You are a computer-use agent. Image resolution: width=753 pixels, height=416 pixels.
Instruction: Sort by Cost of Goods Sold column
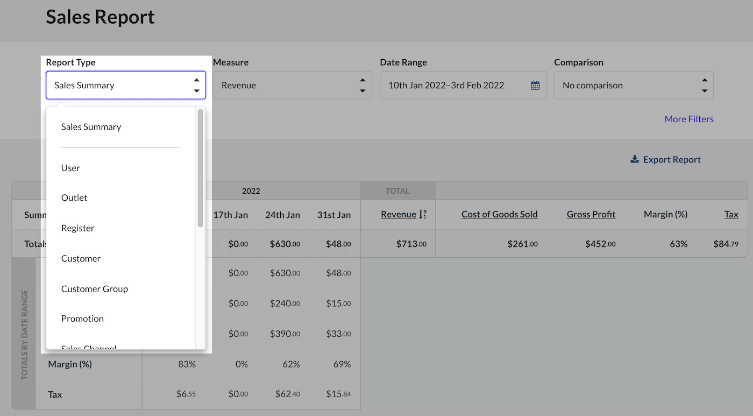coord(499,214)
